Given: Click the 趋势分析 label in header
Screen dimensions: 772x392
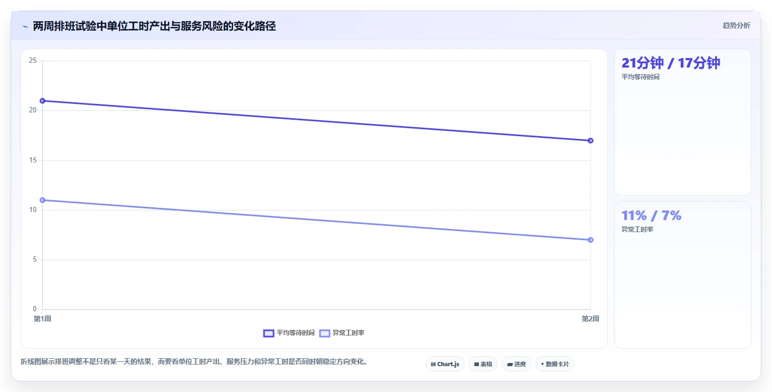Looking at the screenshot, I should coord(736,26).
